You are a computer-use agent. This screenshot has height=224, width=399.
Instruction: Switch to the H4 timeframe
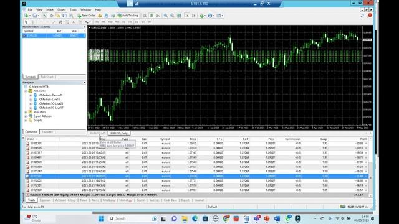click(x=130, y=22)
